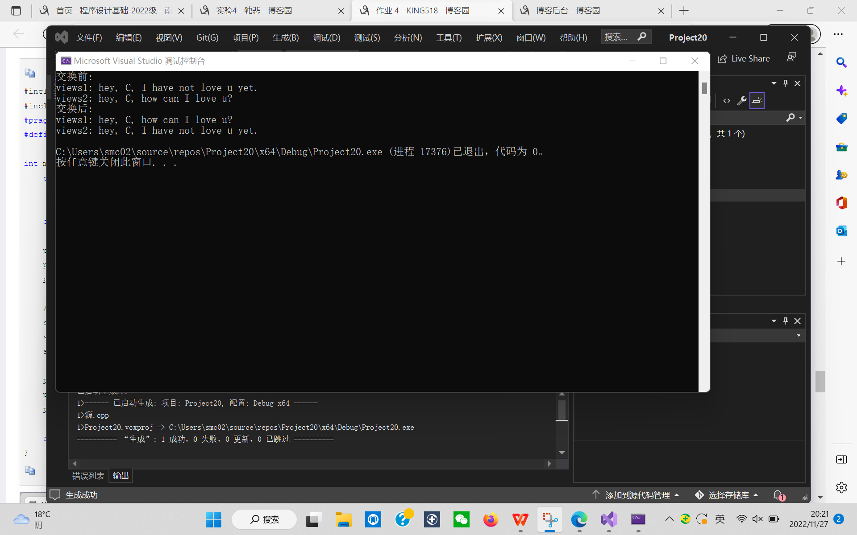The width and height of the screenshot is (857, 535).
Task: Click the debug console vertical scrollbar thumb
Action: (x=704, y=88)
